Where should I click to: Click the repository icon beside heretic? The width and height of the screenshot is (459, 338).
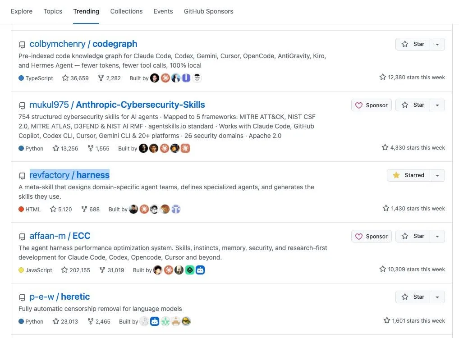point(22,297)
